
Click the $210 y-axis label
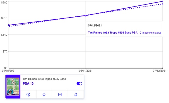pyautogui.click(x=4, y=18)
